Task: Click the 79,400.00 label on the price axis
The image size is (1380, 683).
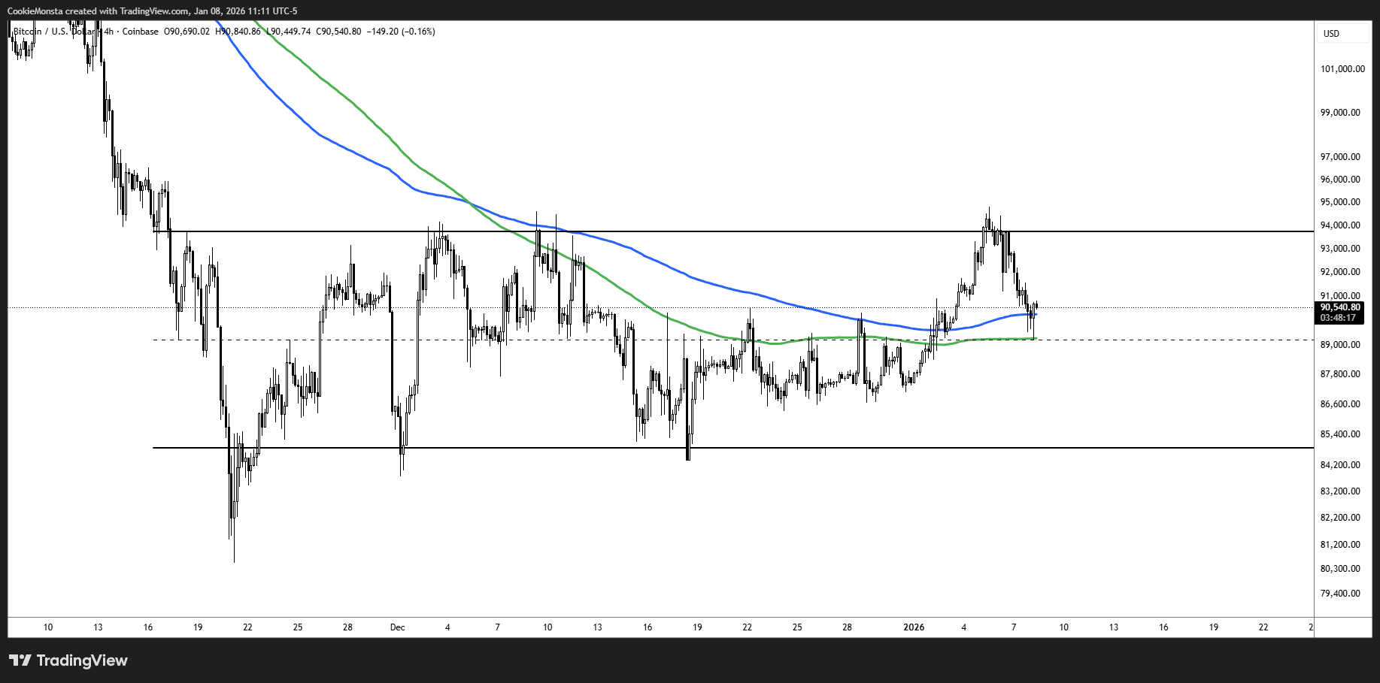Action: [1340, 594]
